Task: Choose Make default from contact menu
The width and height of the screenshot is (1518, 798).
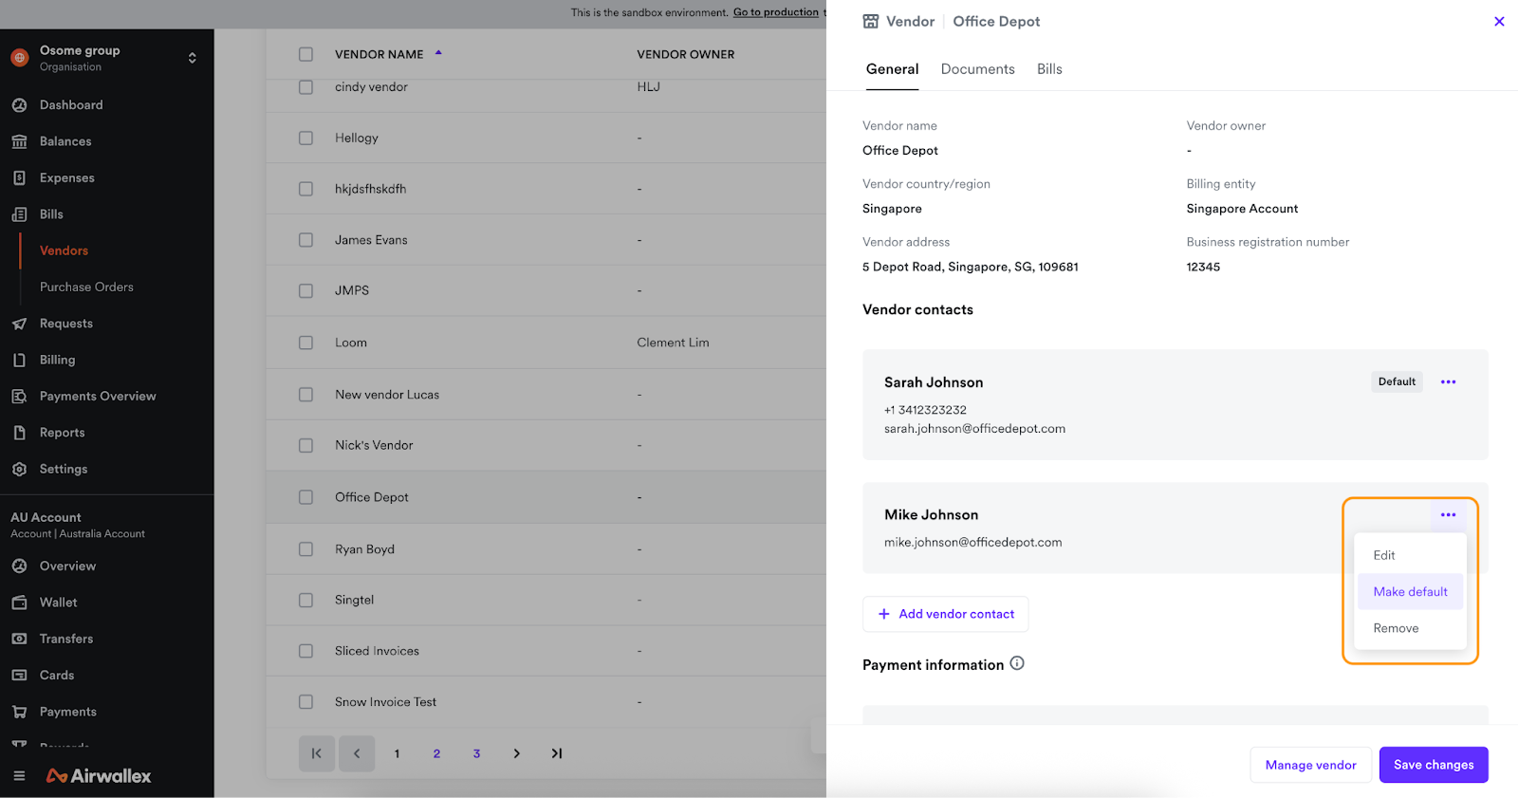Action: (x=1410, y=591)
